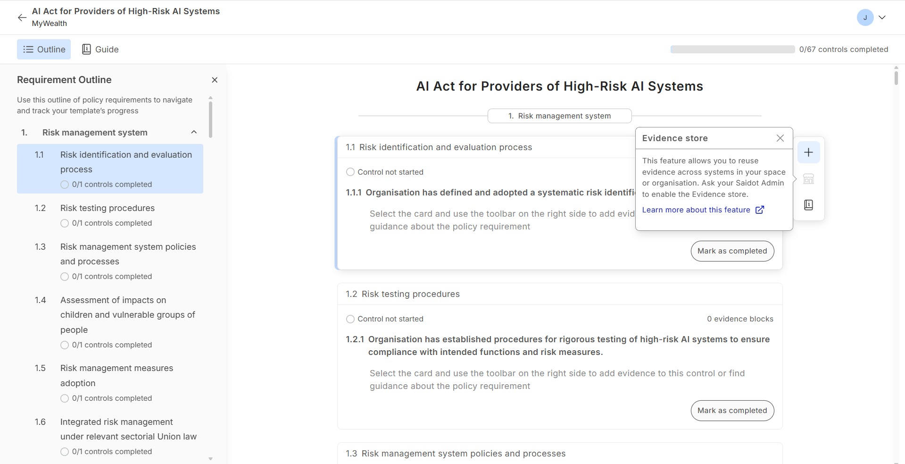Collapse the Risk management system section
Image resolution: width=905 pixels, height=464 pixels.
pos(194,132)
